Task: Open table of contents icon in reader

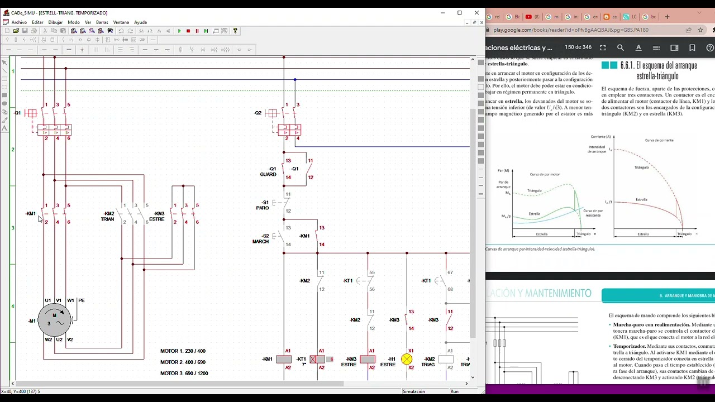Action: [656, 48]
